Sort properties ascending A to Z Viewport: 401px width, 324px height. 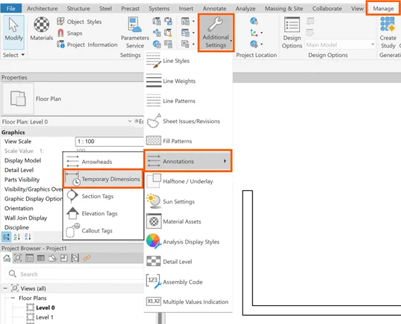click(17, 237)
